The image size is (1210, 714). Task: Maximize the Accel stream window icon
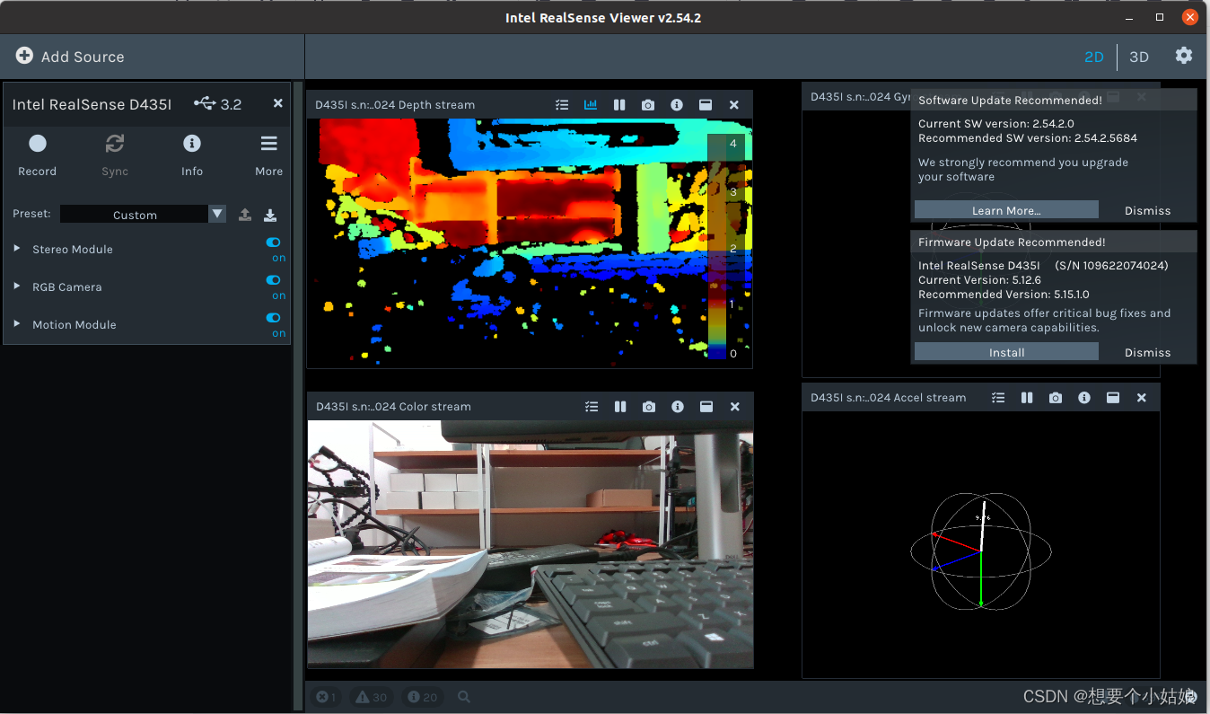(x=1113, y=398)
